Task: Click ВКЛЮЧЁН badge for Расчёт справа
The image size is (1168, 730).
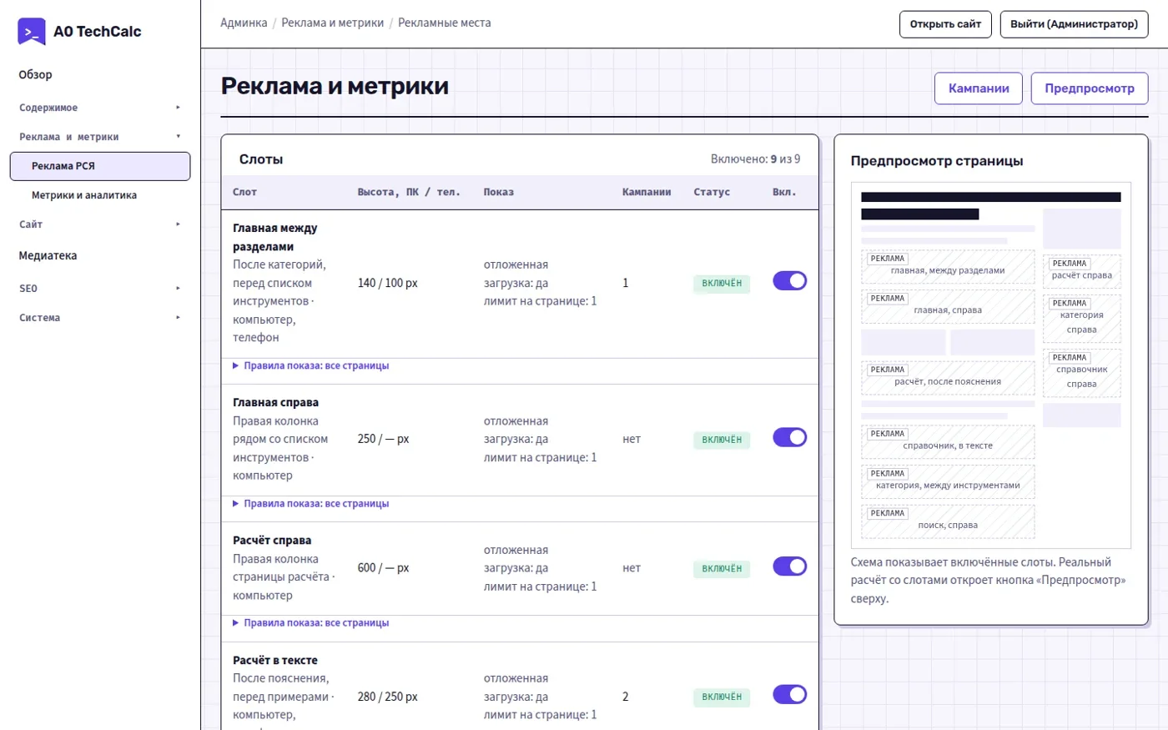Action: [x=722, y=569]
